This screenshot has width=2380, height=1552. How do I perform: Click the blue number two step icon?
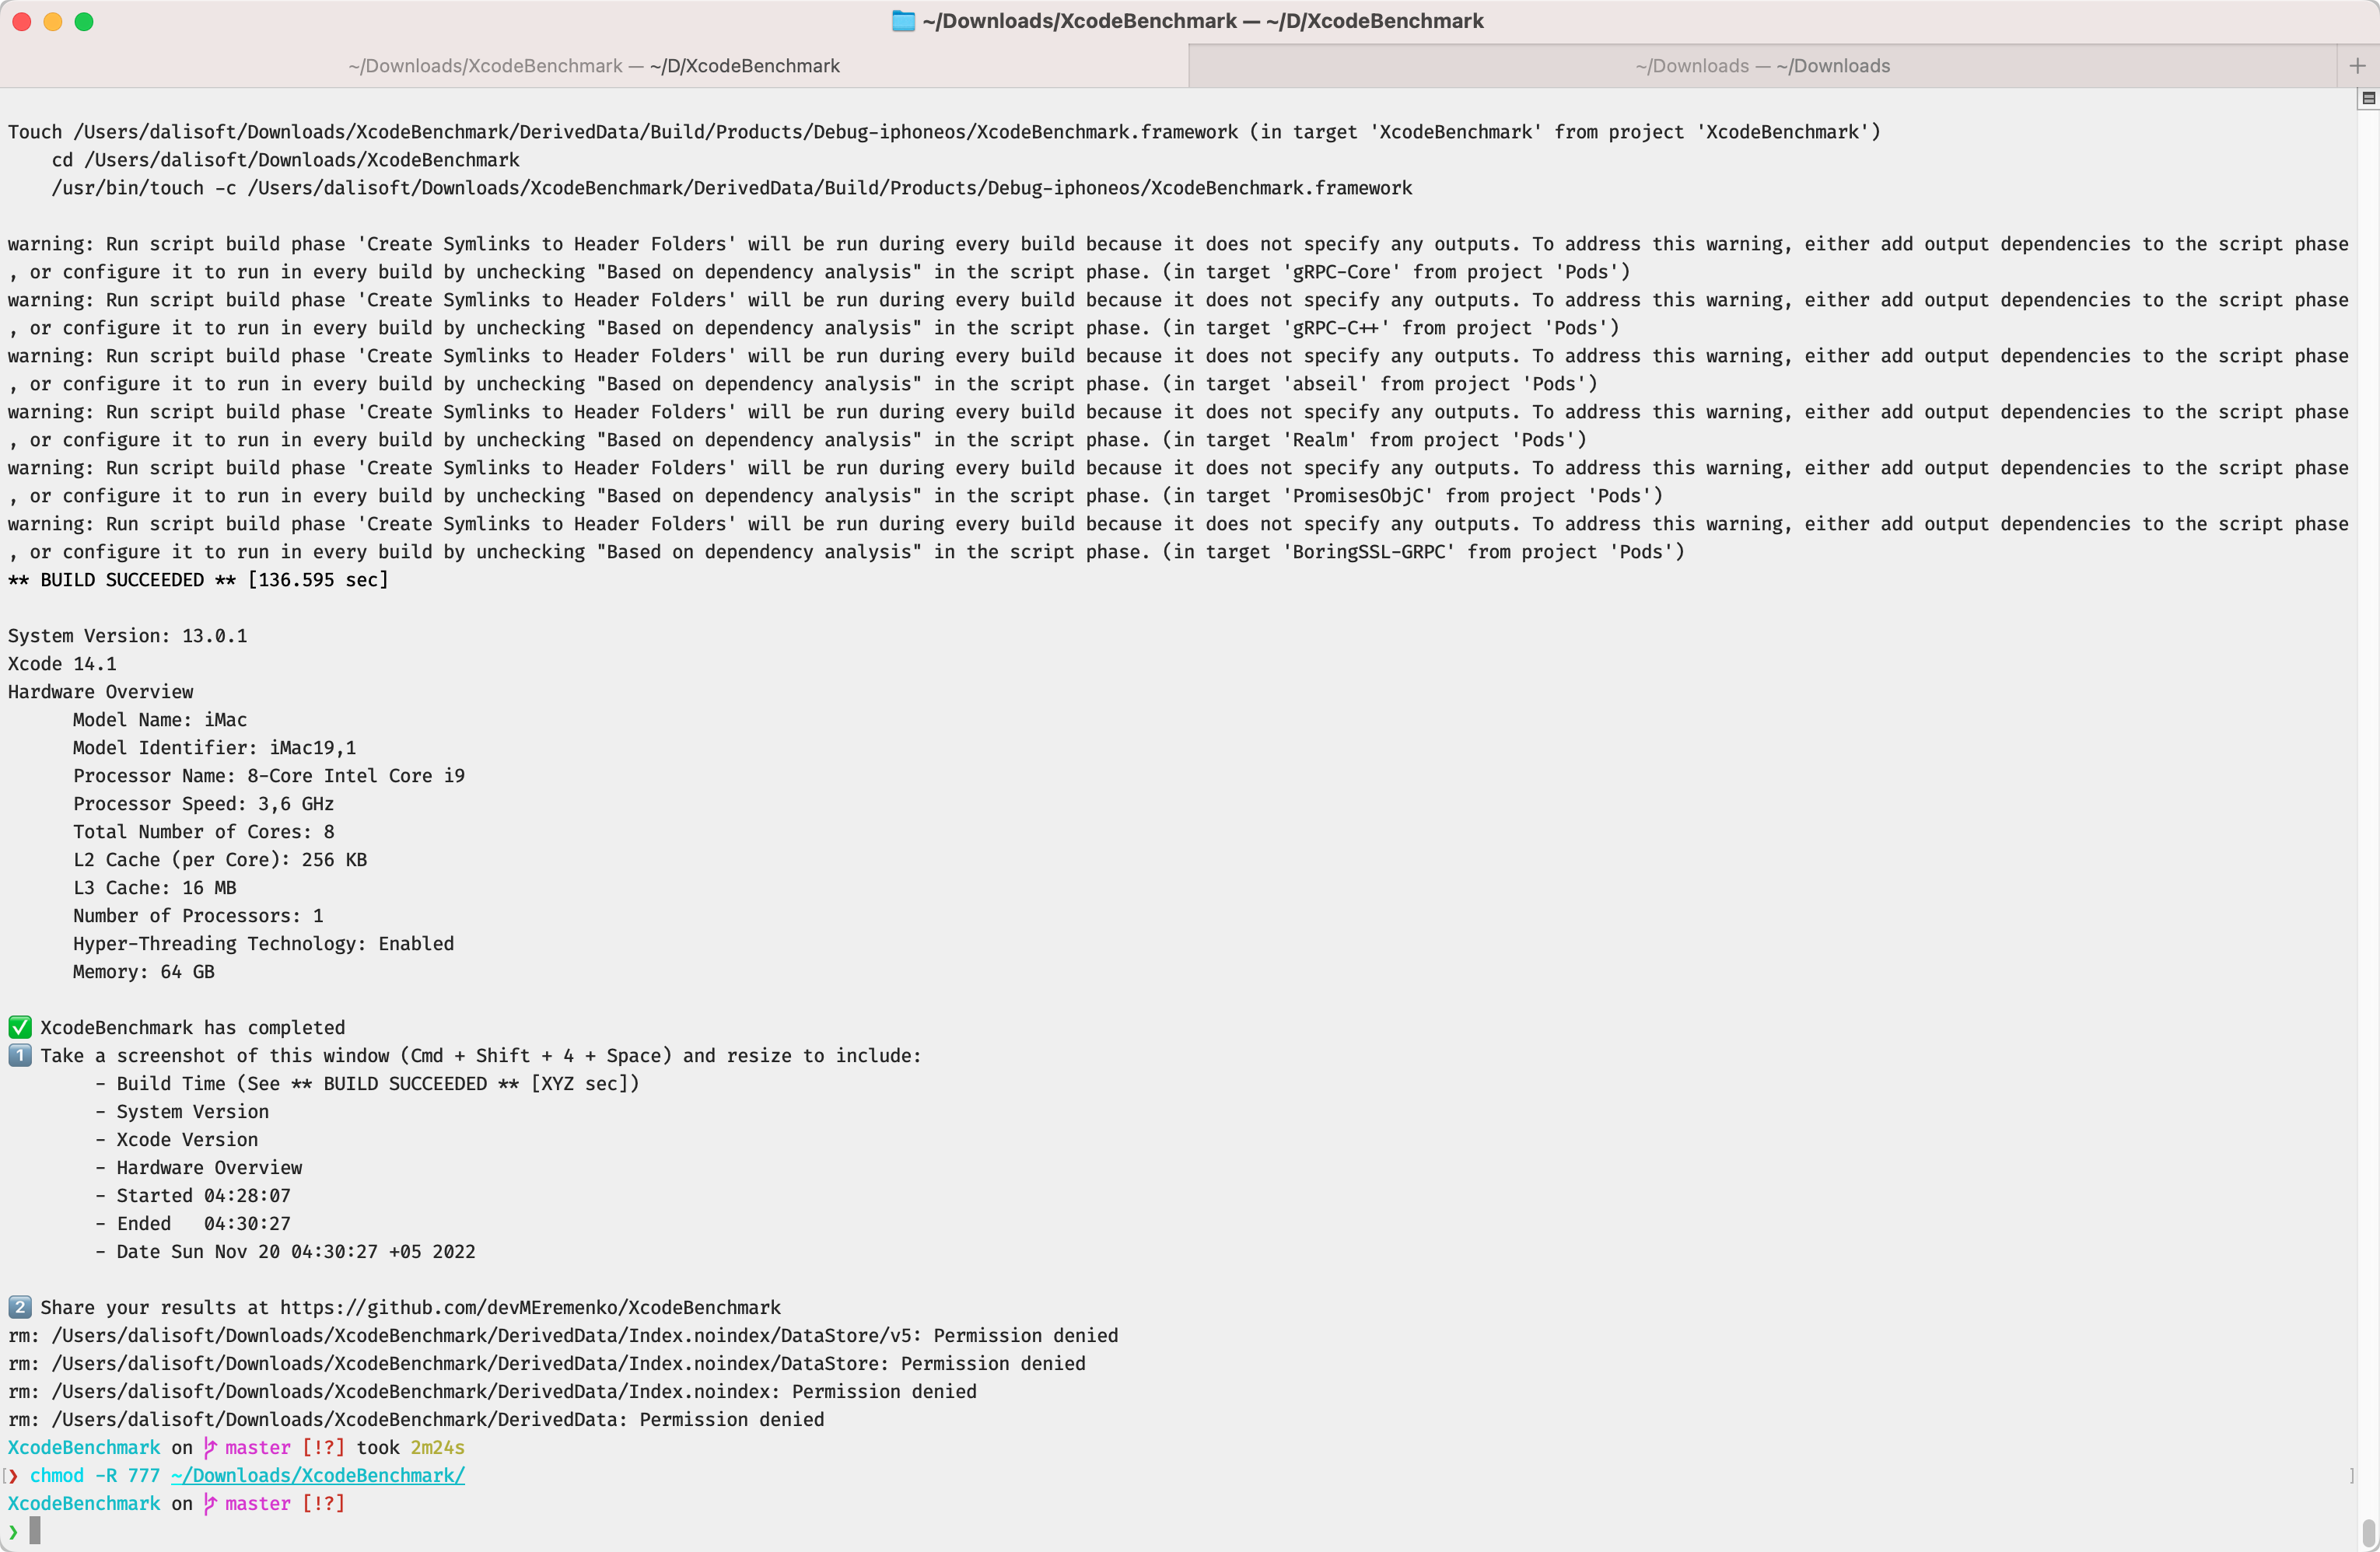19,1307
